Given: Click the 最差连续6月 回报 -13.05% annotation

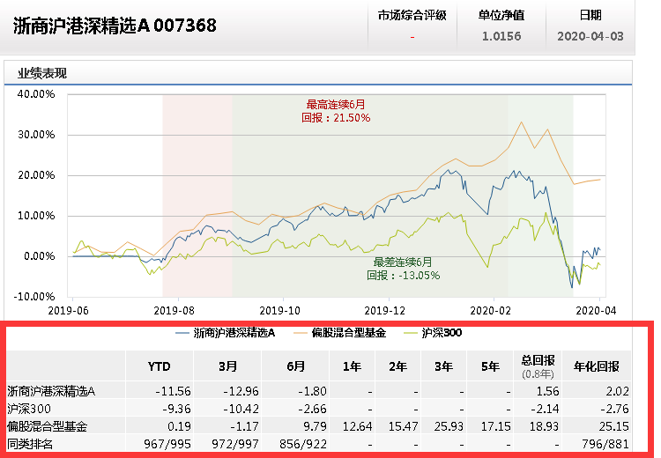Looking at the screenshot, I should point(403,269).
